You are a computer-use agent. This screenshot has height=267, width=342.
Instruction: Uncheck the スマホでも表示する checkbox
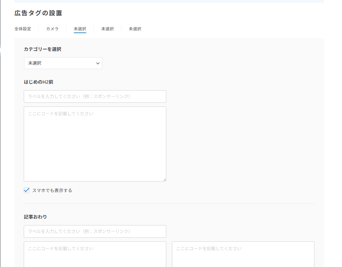coord(27,190)
